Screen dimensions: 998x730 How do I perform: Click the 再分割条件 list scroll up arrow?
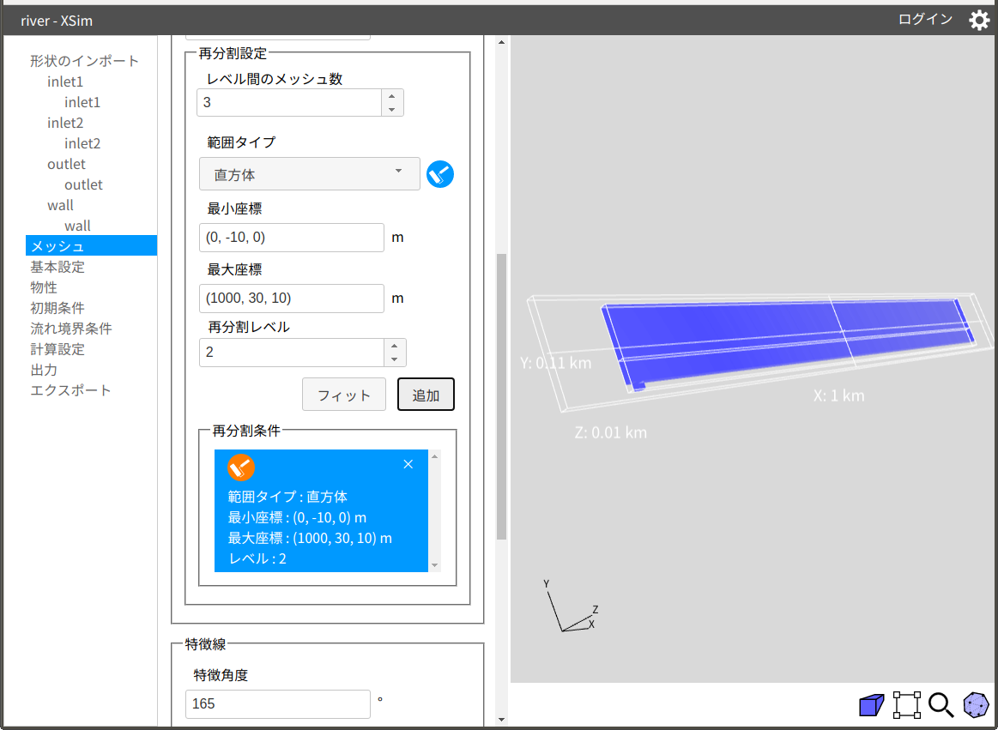(435, 455)
